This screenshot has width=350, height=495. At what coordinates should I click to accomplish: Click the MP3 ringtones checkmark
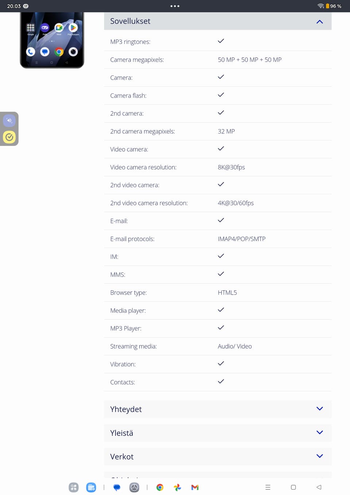(221, 41)
